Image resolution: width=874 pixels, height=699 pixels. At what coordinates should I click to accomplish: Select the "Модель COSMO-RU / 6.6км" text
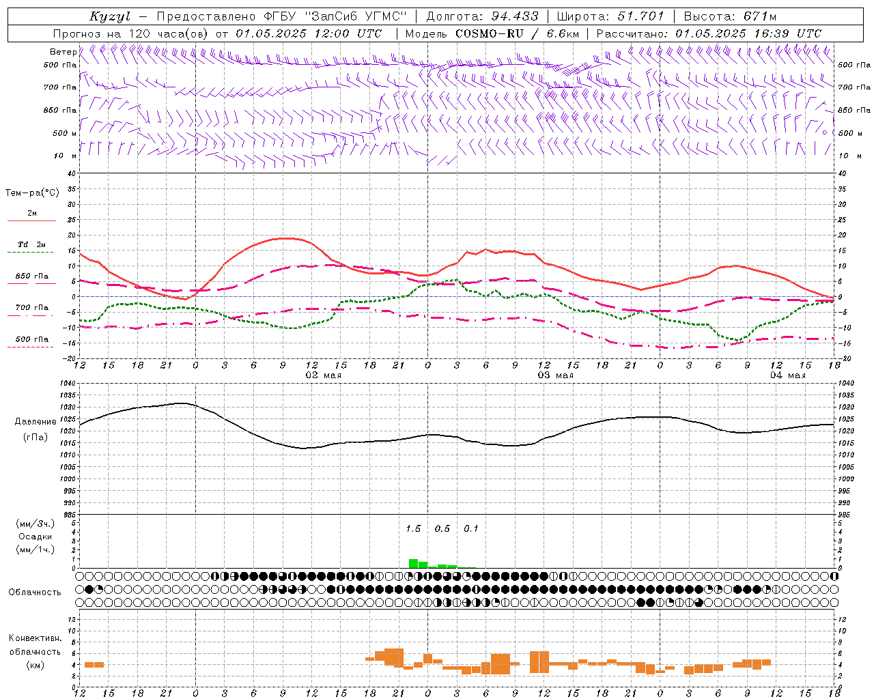point(492,33)
